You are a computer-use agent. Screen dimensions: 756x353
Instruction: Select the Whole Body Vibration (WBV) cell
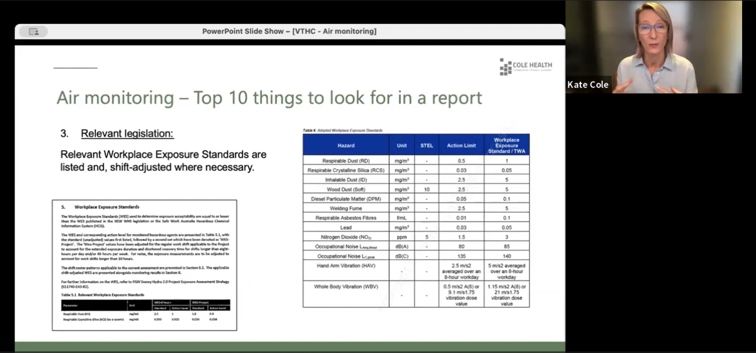[346, 287]
